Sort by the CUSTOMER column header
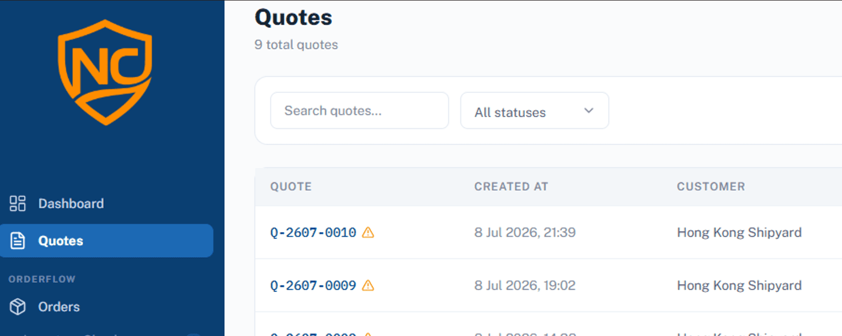Viewport: 842px width, 336px height. click(711, 186)
